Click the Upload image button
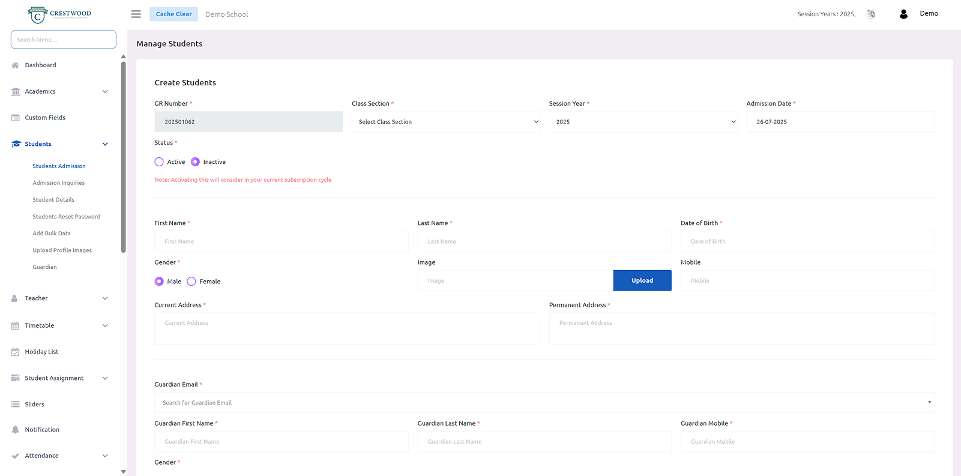The height and width of the screenshot is (476, 961). [642, 280]
